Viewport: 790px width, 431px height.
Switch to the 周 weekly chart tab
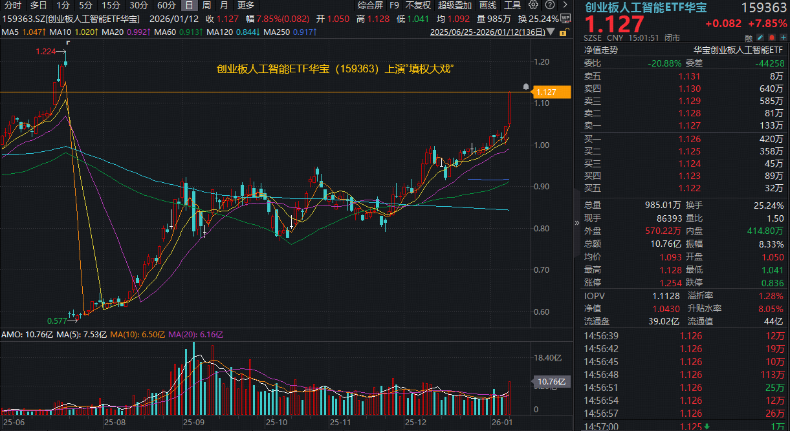(206, 5)
